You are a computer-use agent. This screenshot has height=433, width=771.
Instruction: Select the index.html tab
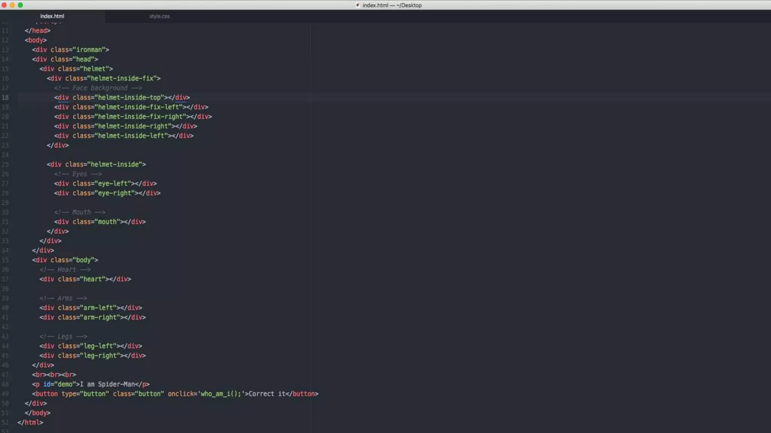52,16
